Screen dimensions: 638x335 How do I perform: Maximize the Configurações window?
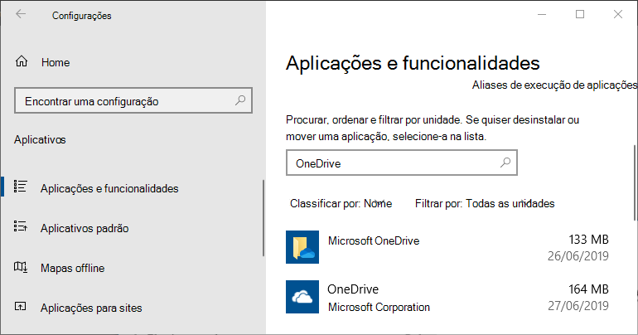580,14
